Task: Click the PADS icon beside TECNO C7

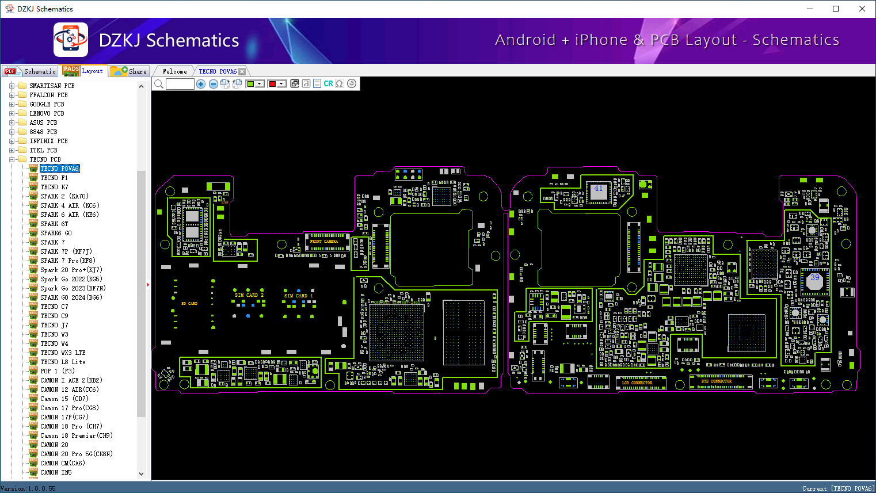Action: [x=33, y=307]
